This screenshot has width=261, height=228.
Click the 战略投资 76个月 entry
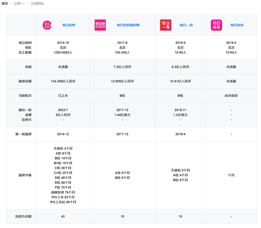coord(63,192)
